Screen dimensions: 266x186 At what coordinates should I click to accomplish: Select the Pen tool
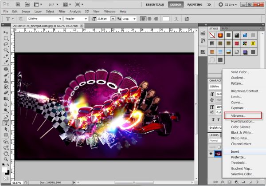pyautogui.click(x=6, y=117)
